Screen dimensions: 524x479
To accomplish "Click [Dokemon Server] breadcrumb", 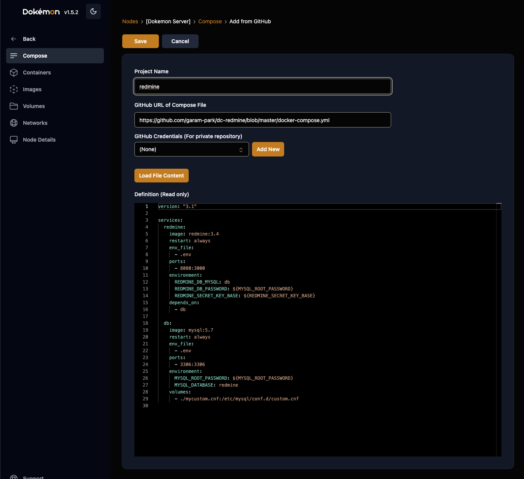I will point(168,21).
